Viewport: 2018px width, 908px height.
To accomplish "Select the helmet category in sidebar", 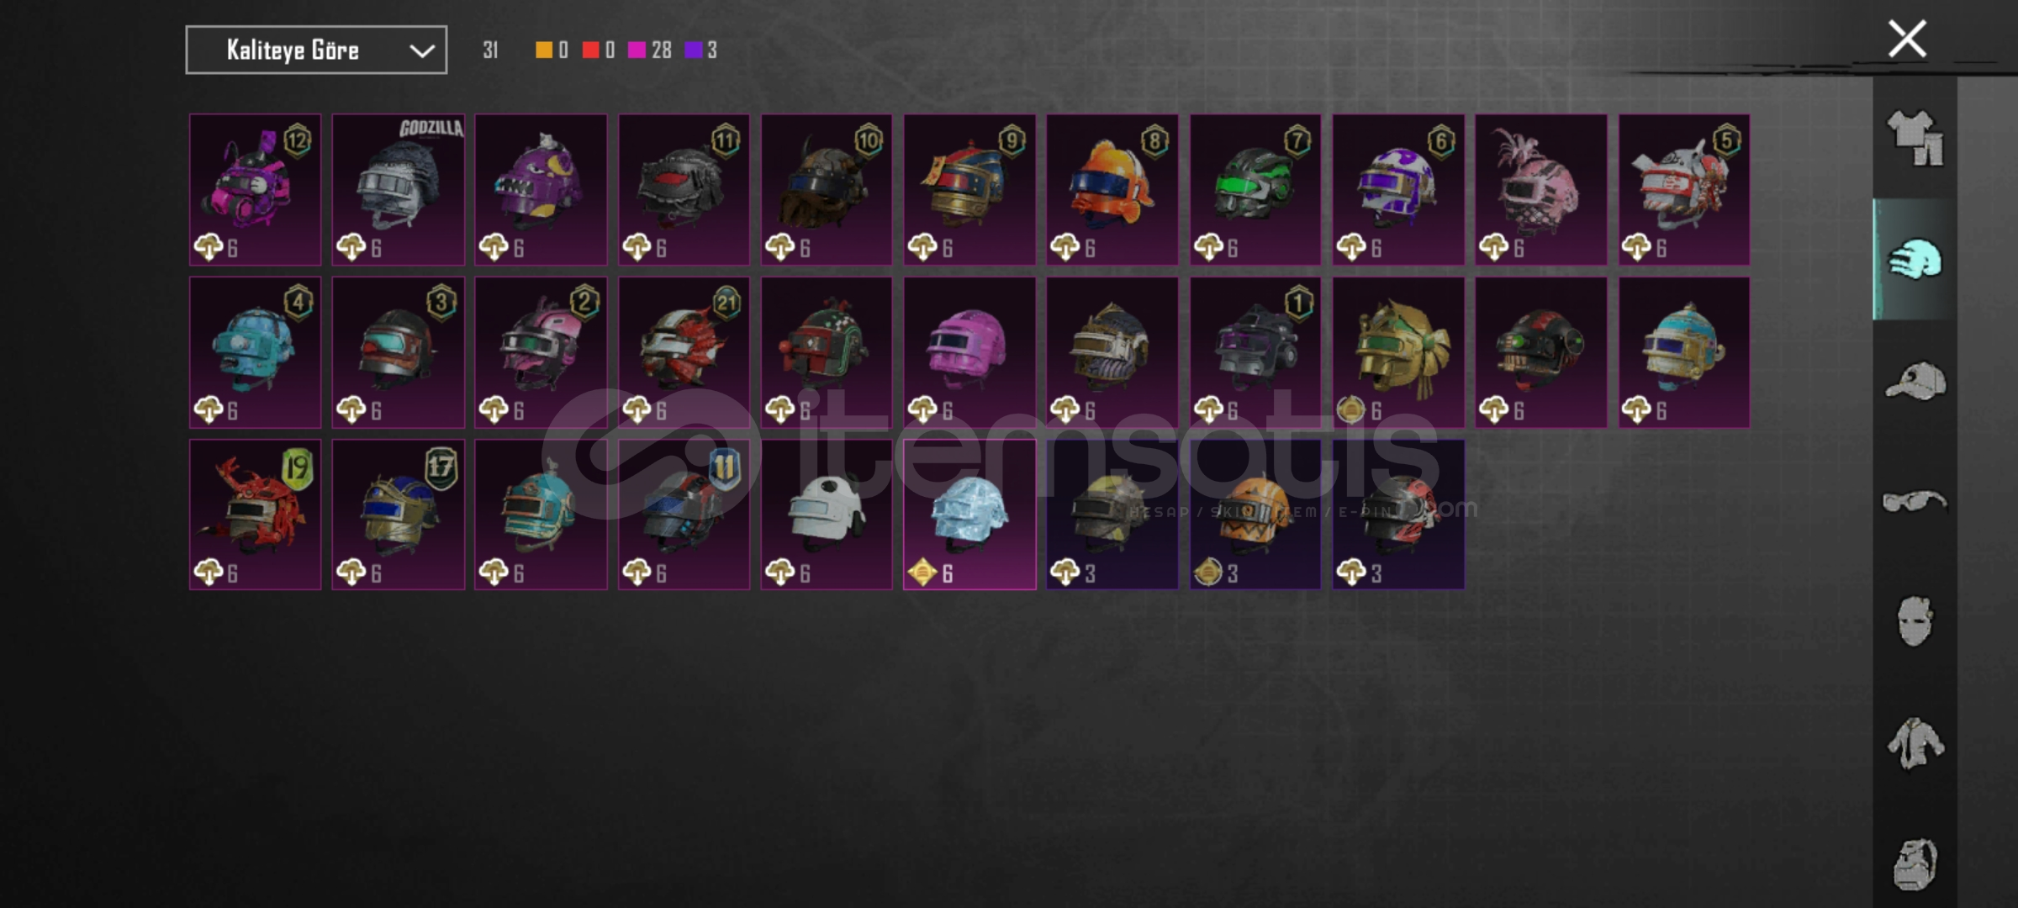I will [x=1915, y=259].
